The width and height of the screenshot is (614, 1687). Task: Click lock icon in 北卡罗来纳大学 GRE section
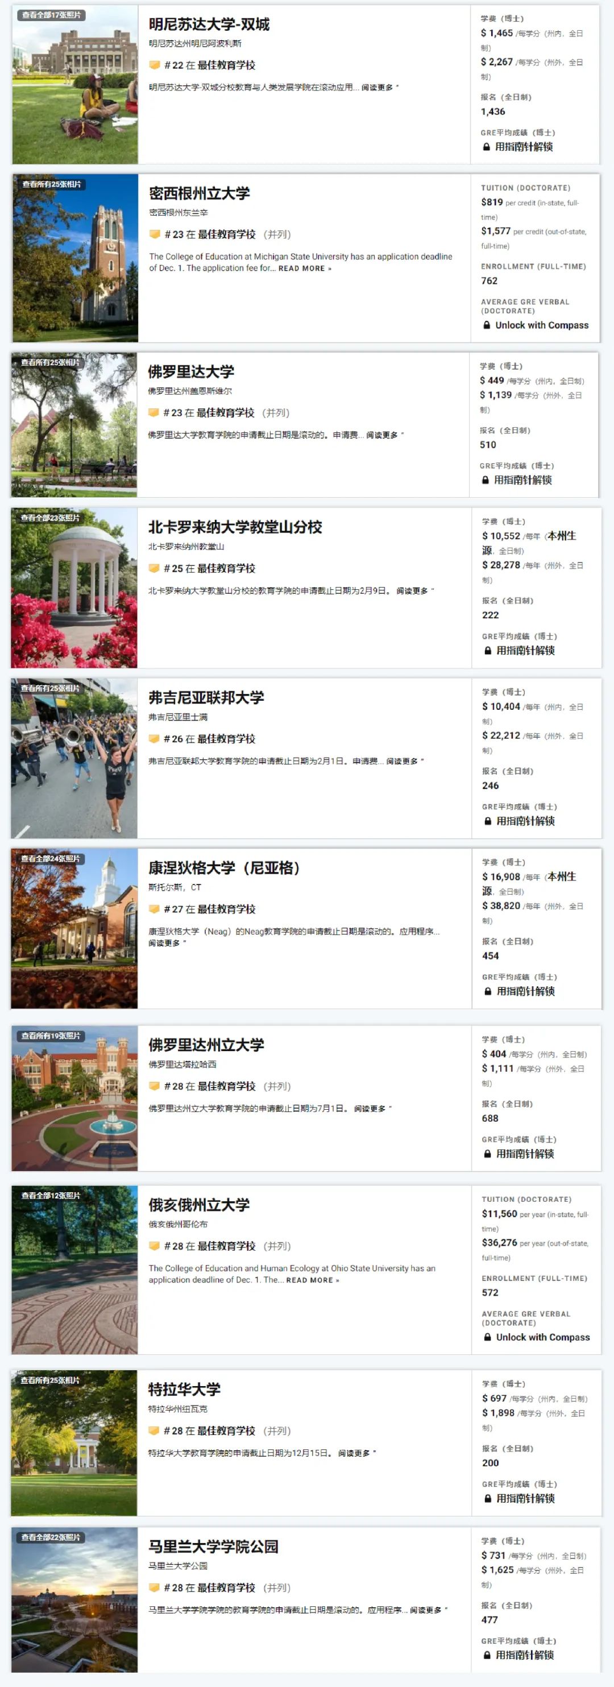coord(488,650)
